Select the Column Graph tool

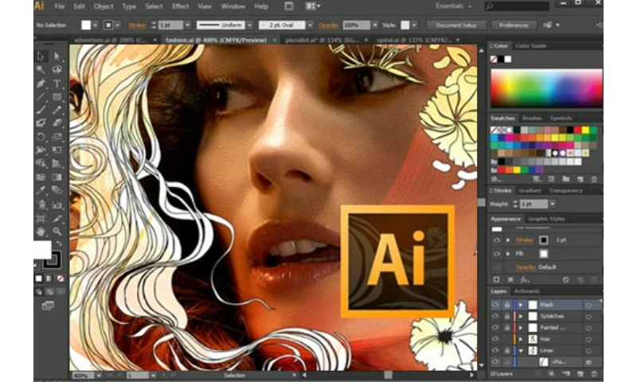[57, 205]
